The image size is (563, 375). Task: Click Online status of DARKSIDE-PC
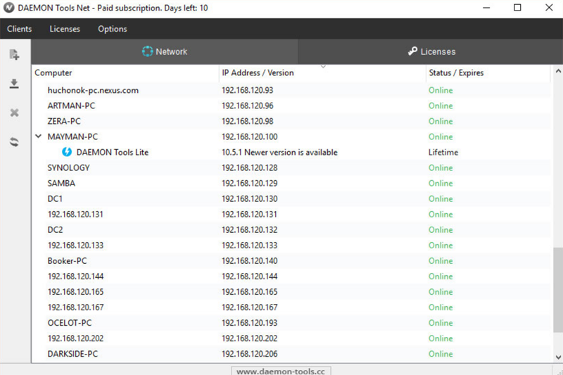[x=441, y=353]
